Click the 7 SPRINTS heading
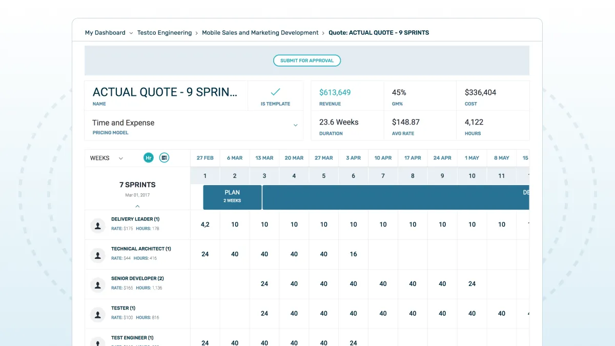 [x=137, y=185]
